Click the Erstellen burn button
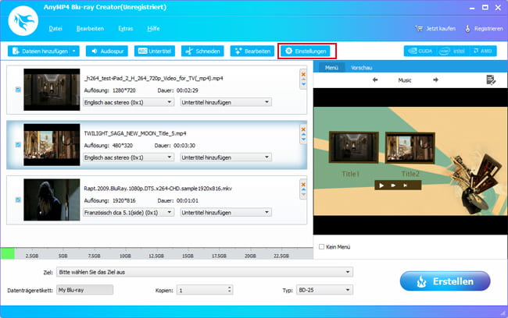The width and height of the screenshot is (508, 318). pyautogui.click(x=445, y=281)
